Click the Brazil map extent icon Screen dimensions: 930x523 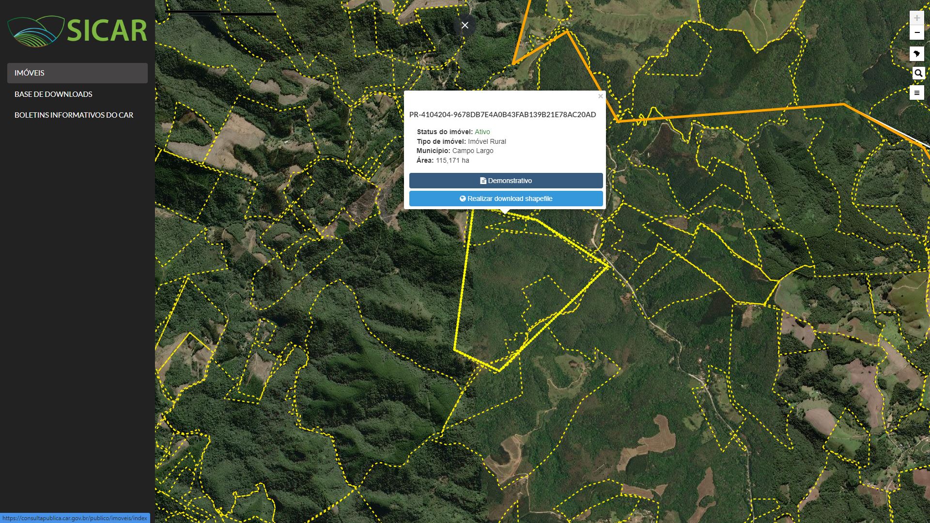(916, 54)
